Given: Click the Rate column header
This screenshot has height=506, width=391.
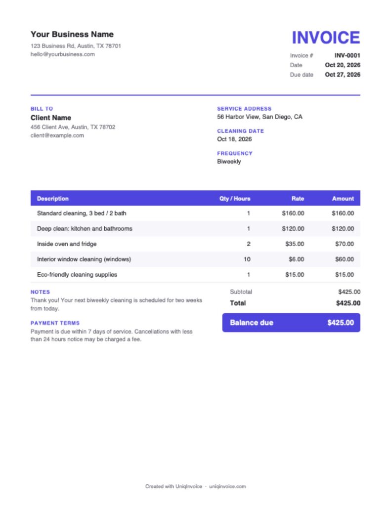Looking at the screenshot, I should click(x=298, y=199).
